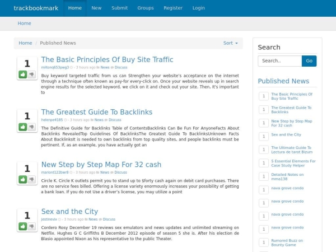The image size is (336, 252).
Task: Click Discuss under Backlinks post
Action: point(115,120)
